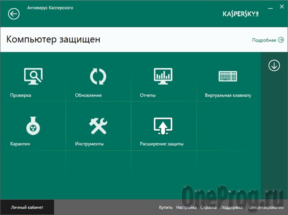Image resolution: width=288 pixels, height=215 pixels.
Task: Click the Обновление label
Action: [x=88, y=95]
